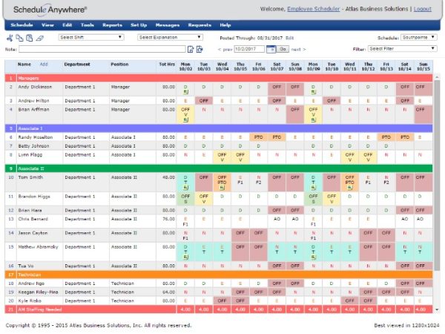Click the edit note icon beside Note field
This screenshot has height=334, width=445.
(191, 49)
